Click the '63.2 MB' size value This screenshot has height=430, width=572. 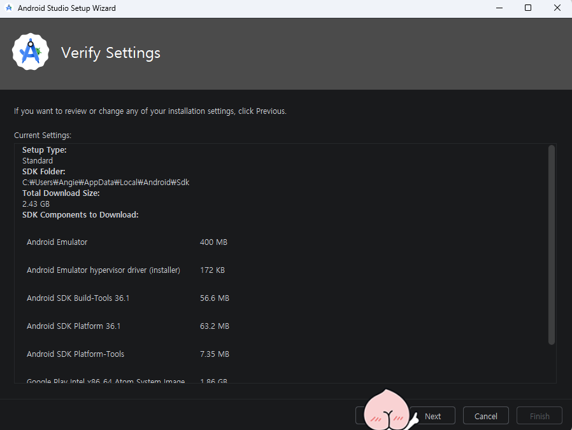coord(215,326)
